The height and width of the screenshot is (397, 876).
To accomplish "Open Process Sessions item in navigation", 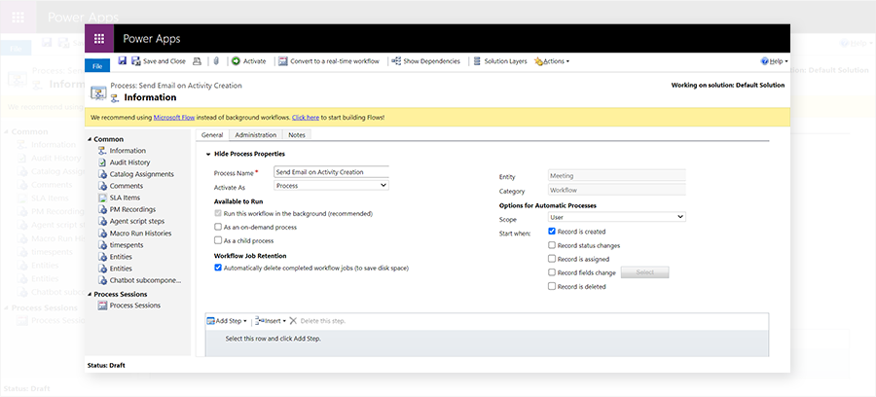I will (135, 306).
